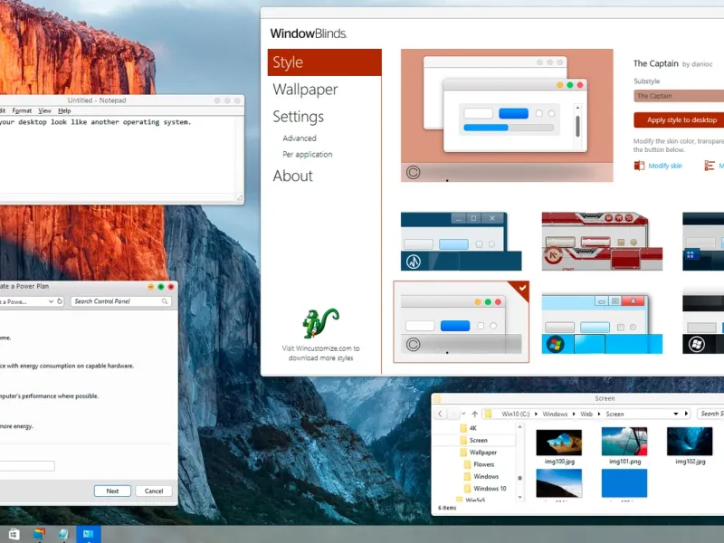Click the tree scrollbar up arrow
This screenshot has width=724, height=543.
(x=519, y=427)
